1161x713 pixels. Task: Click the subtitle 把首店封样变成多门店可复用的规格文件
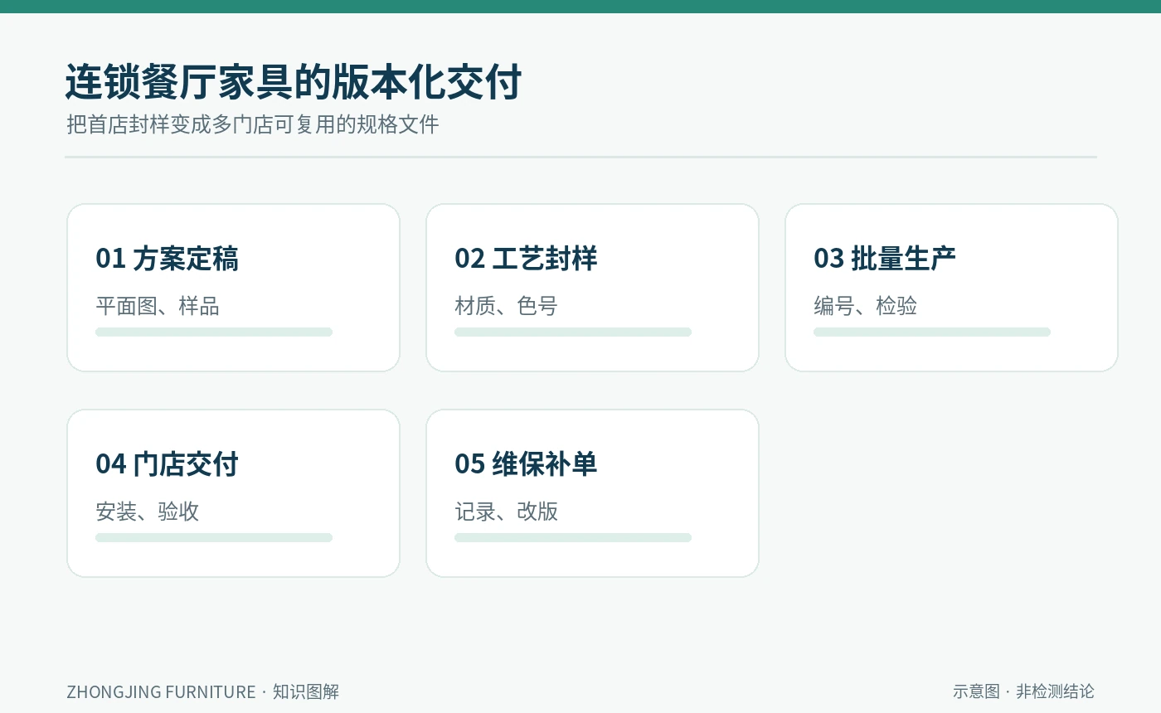tap(252, 124)
